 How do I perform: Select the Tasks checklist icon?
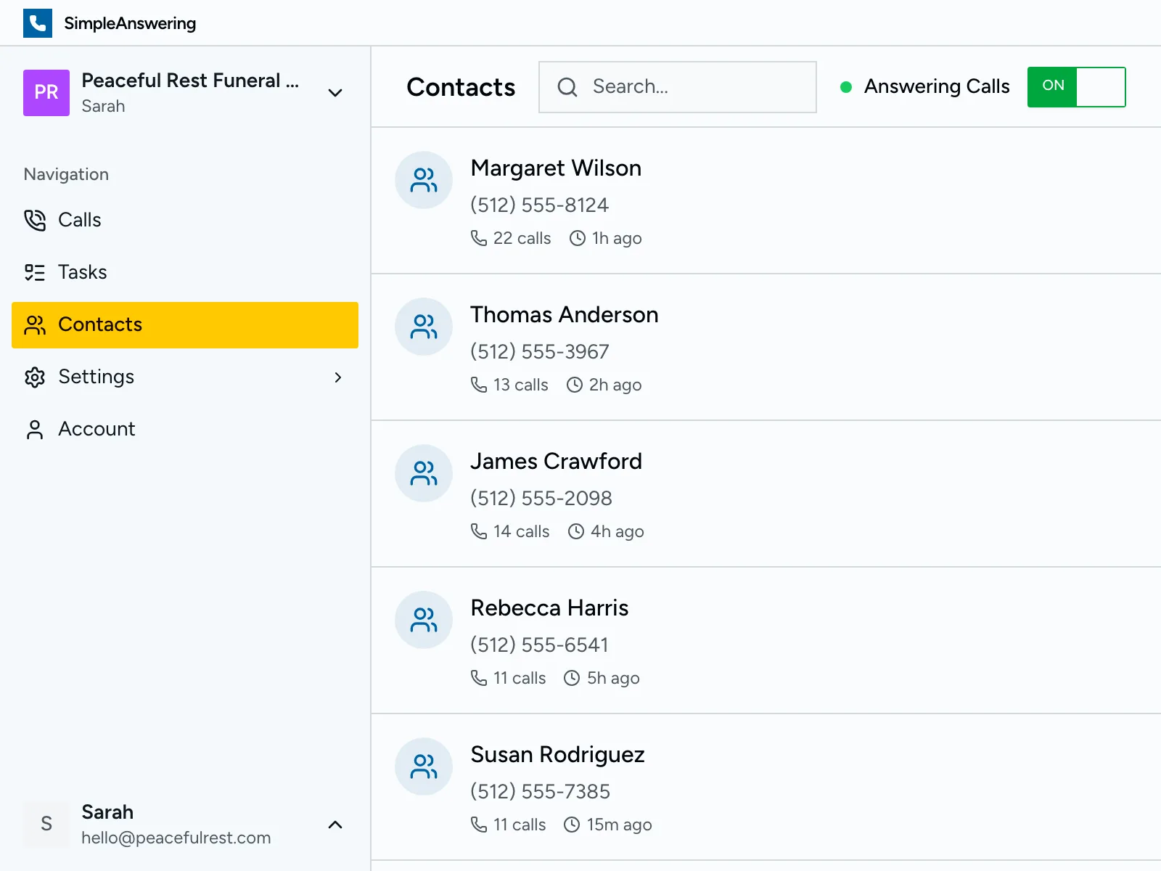pyautogui.click(x=34, y=272)
